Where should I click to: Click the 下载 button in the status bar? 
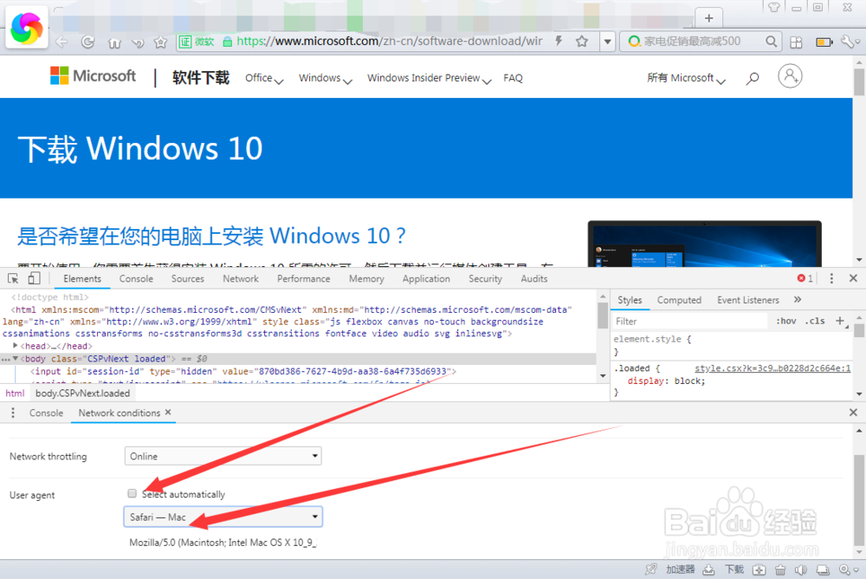[x=734, y=569]
